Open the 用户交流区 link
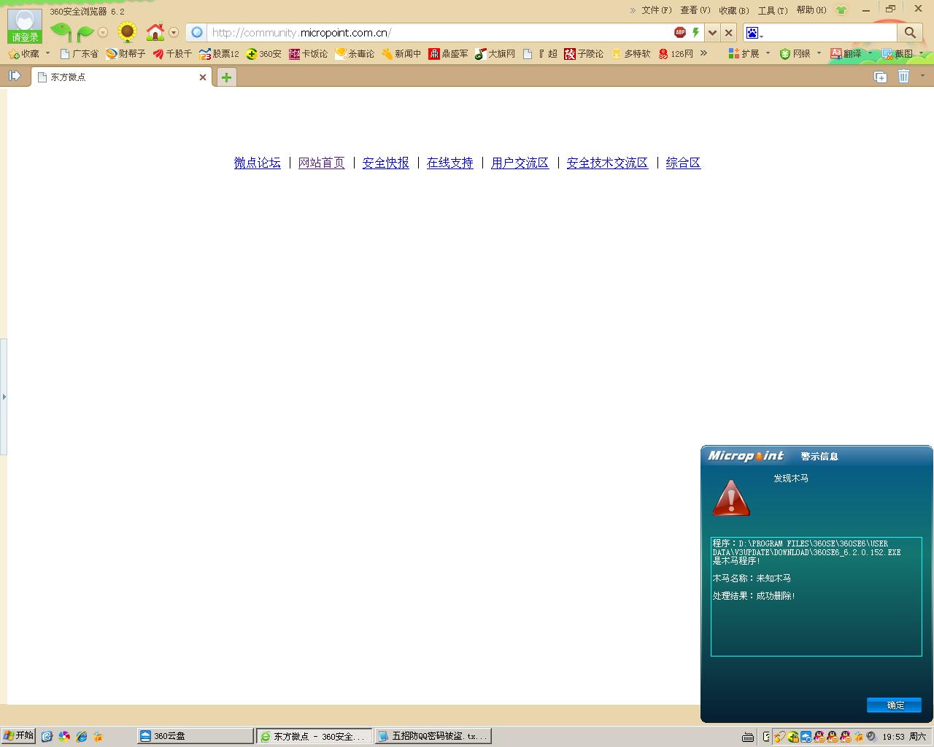The image size is (934, 747). pyautogui.click(x=520, y=163)
